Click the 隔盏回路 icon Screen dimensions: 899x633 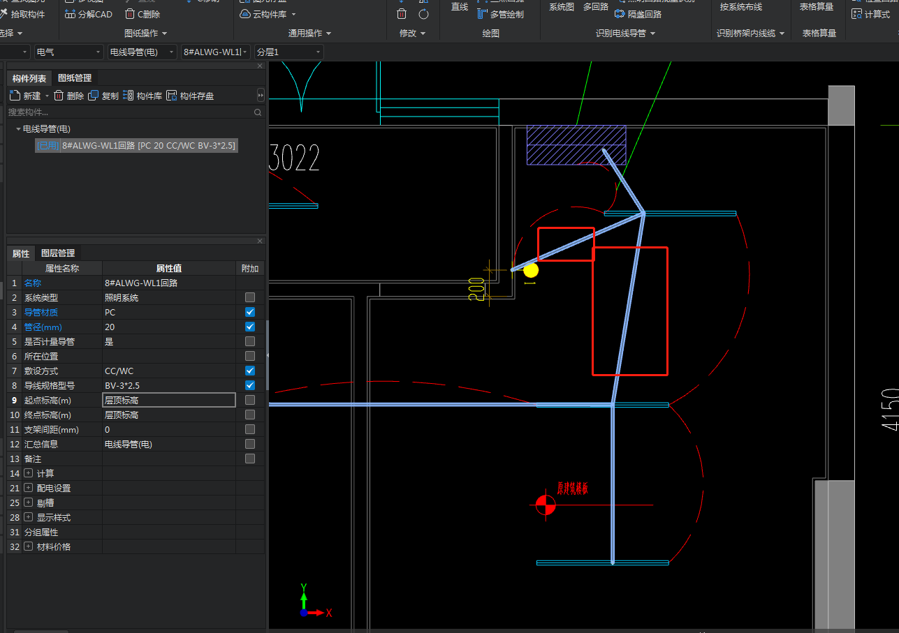pyautogui.click(x=620, y=14)
